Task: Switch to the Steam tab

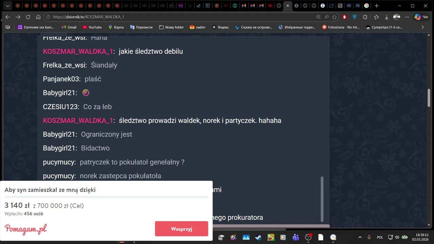Action: 199,6
